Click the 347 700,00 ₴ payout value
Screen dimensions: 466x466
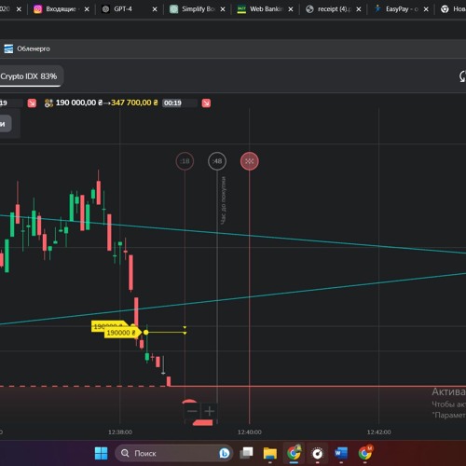134,103
